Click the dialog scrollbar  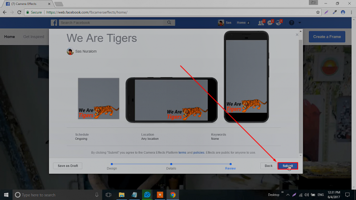(301, 96)
